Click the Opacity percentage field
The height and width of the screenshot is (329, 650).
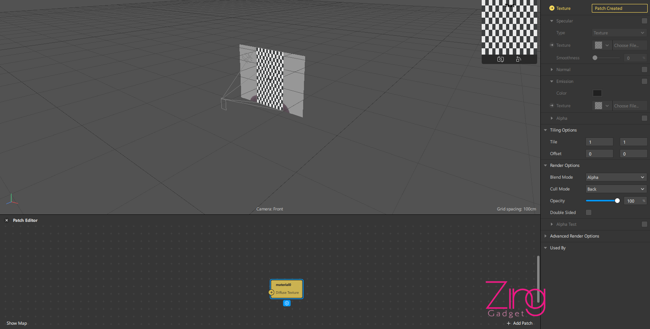(x=635, y=201)
